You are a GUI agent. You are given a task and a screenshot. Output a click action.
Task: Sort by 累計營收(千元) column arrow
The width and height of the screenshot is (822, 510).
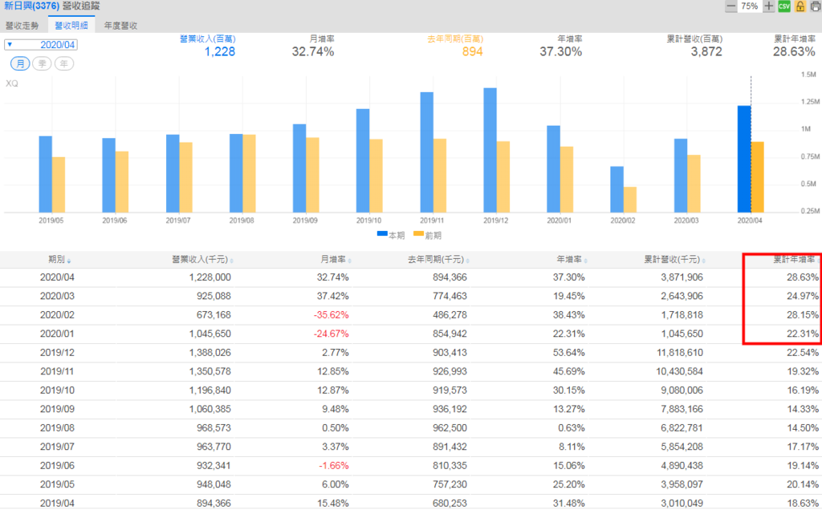coord(703,261)
